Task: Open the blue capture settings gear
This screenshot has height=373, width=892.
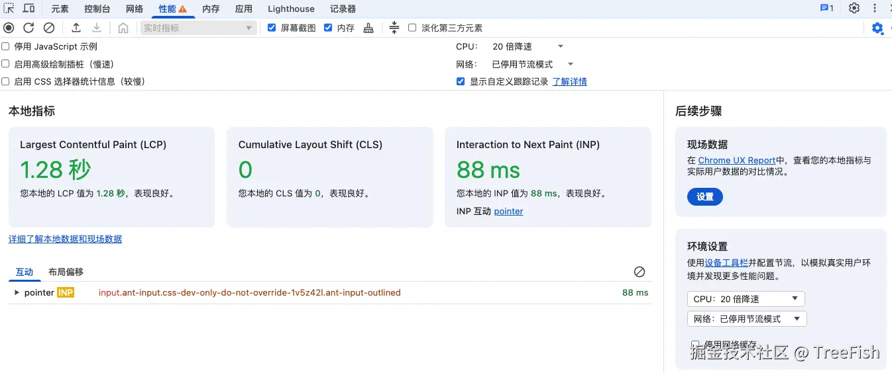Action: [x=877, y=28]
